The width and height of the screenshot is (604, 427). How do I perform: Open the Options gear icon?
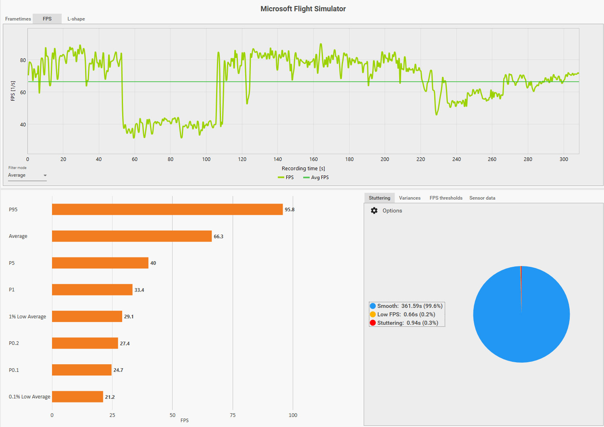click(374, 210)
